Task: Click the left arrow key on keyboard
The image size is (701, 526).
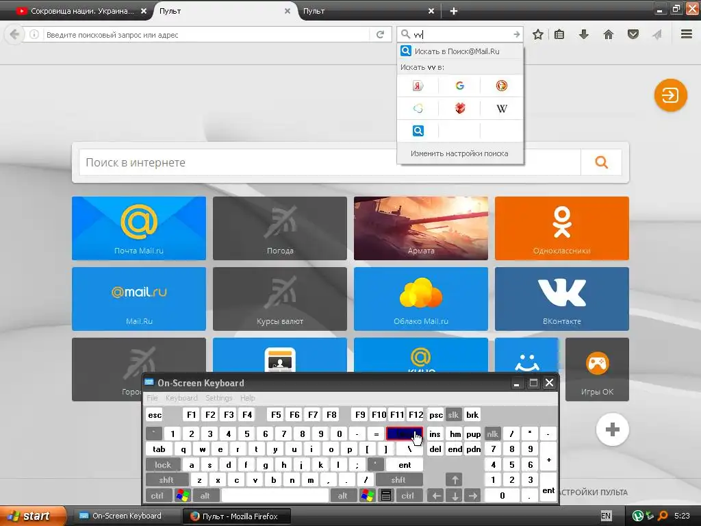Action: (x=436, y=495)
